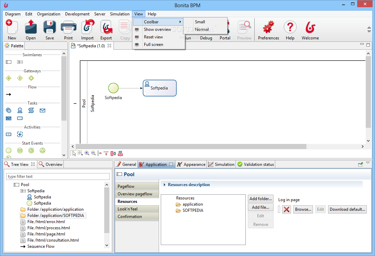Open Help with the question mark icon
Image resolution: width=375 pixels, height=256 pixels.
pyautogui.click(x=290, y=27)
